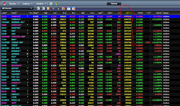Open the Stocks menu

click(x=12, y=4)
